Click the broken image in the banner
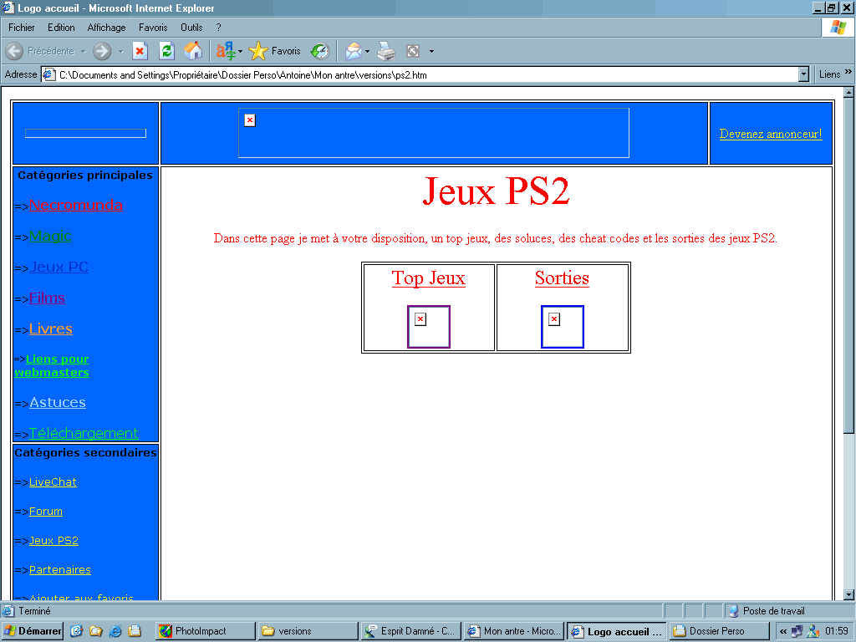Screen dimensions: 856x642 250,120
